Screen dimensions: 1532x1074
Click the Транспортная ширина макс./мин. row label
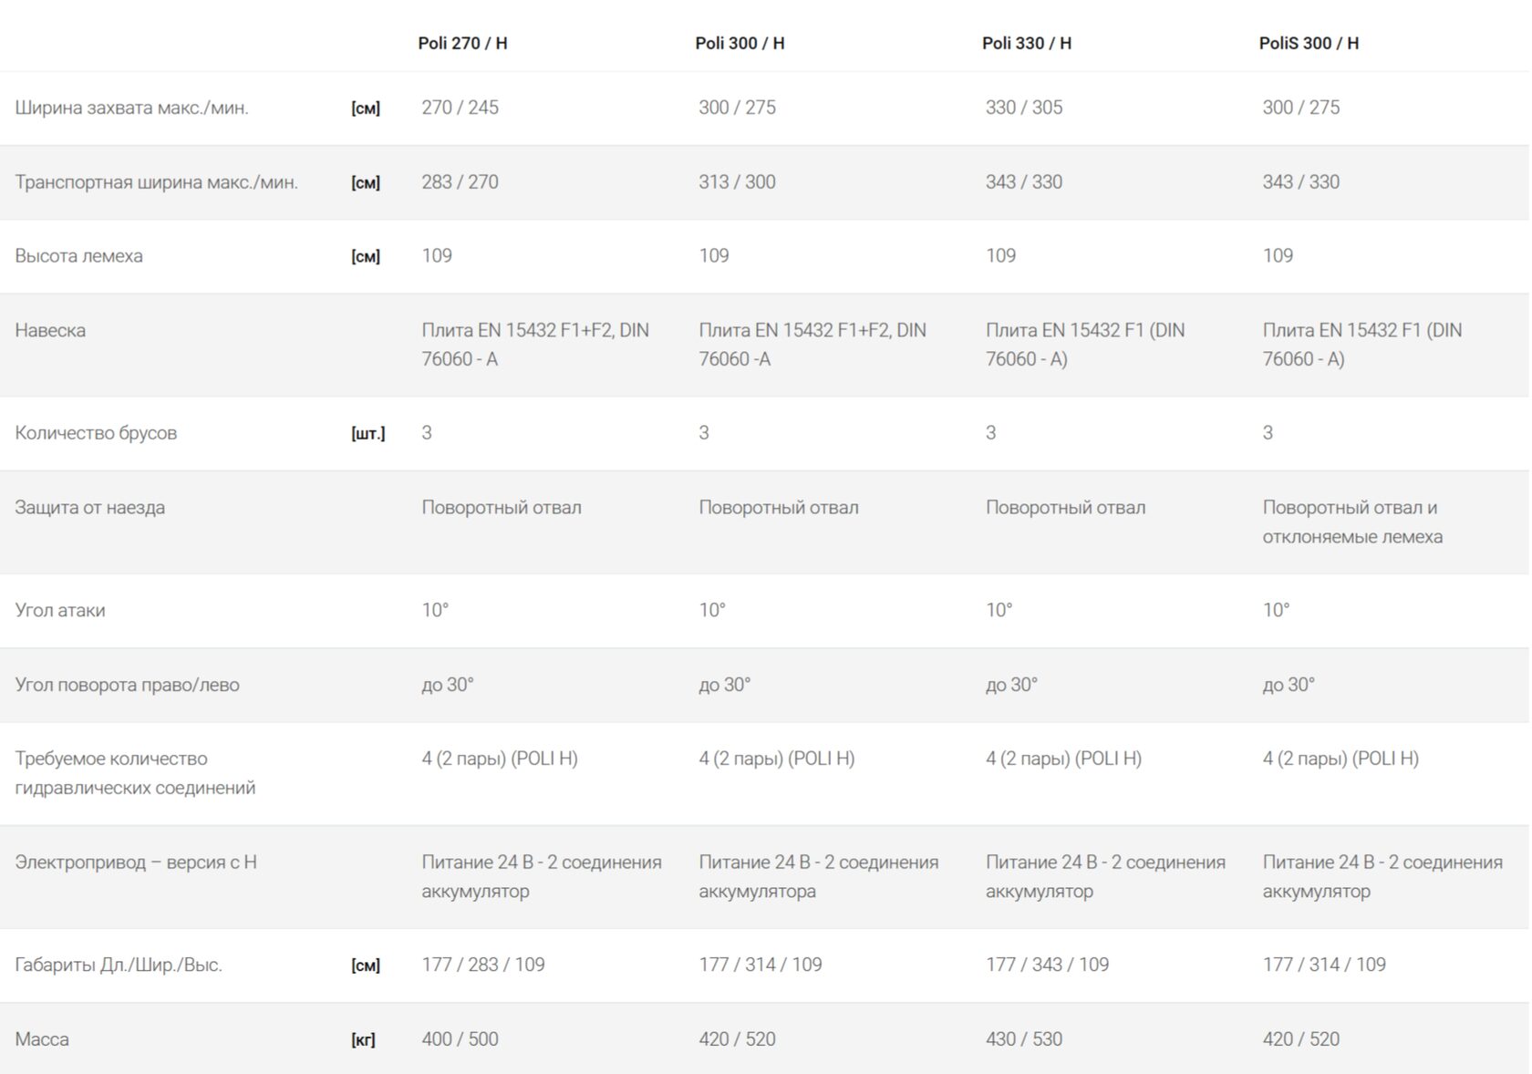coord(156,182)
